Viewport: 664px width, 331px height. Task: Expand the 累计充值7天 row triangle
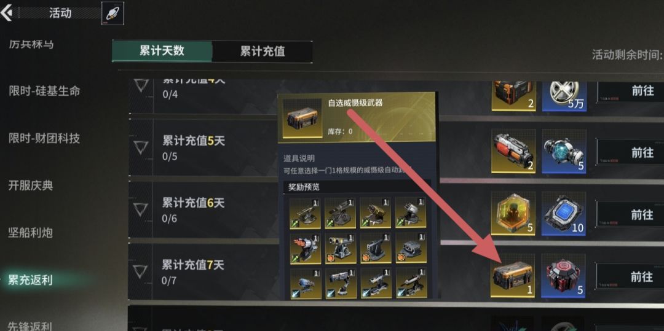[x=141, y=271]
